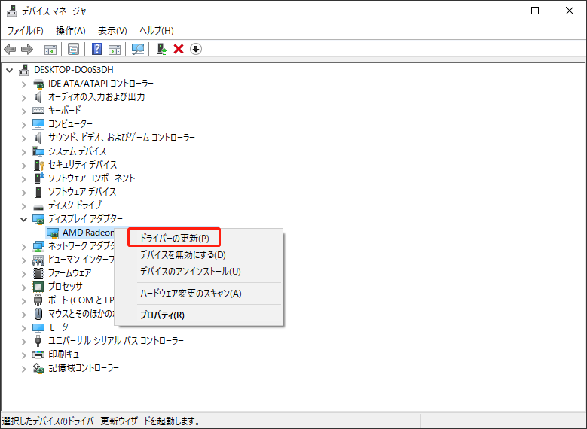Click the Back arrow toolbar icon
Viewport: 587px width, 429px height.
pyautogui.click(x=10, y=49)
